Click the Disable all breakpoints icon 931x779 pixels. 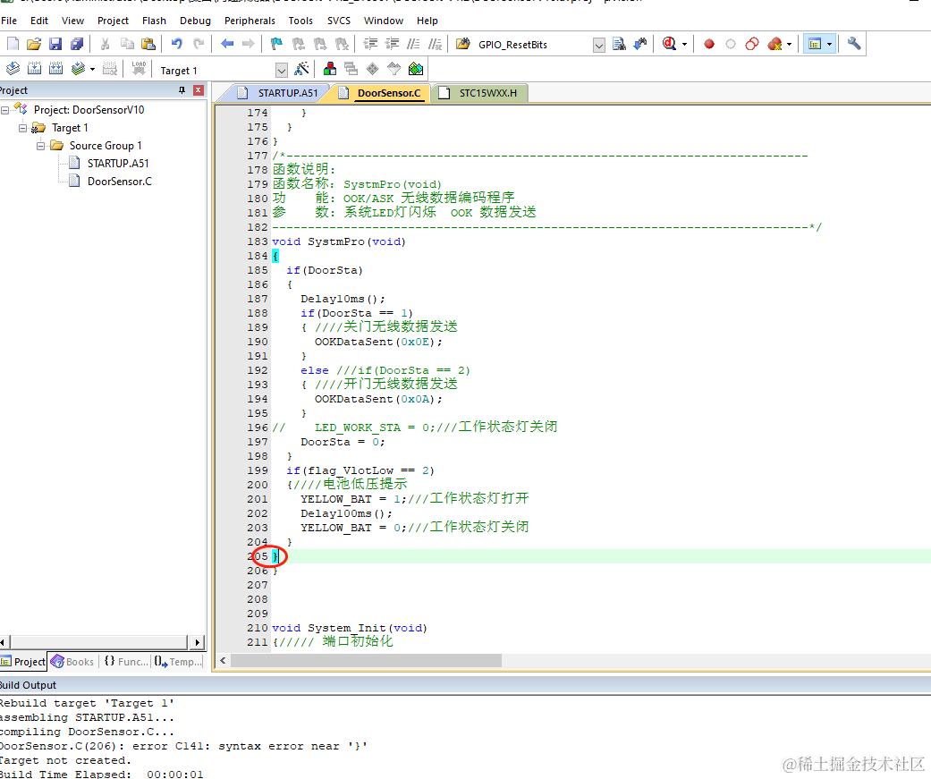(752, 44)
